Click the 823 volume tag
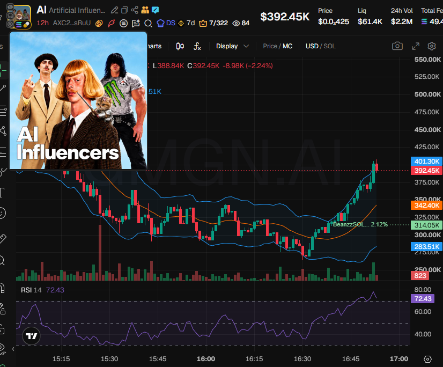 pyautogui.click(x=420, y=276)
